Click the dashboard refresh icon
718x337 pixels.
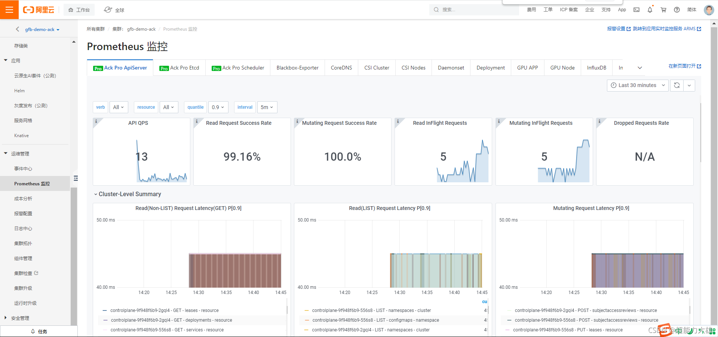pos(677,85)
